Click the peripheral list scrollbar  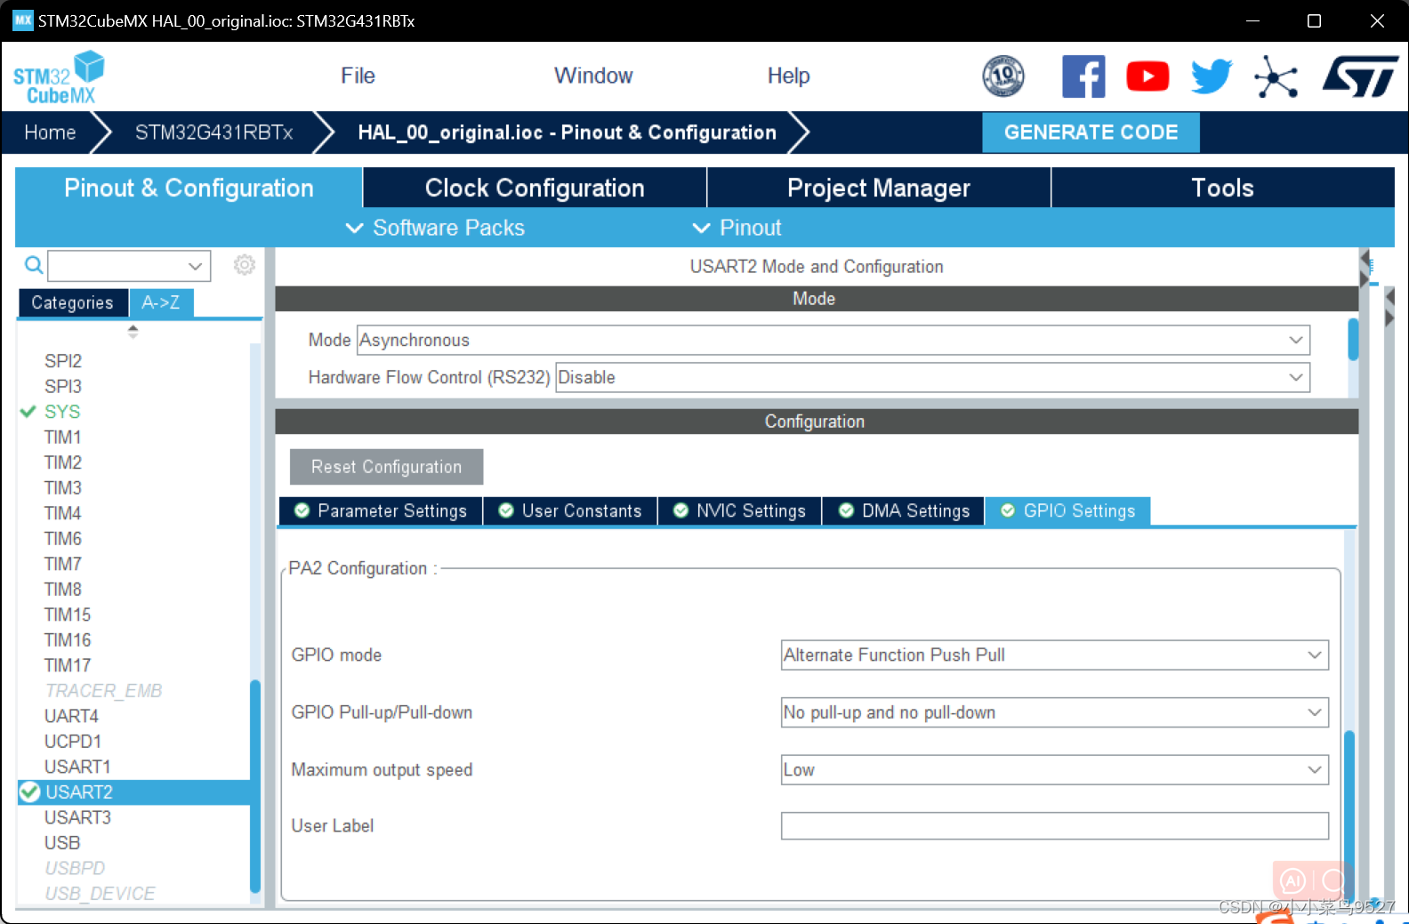coord(255,786)
